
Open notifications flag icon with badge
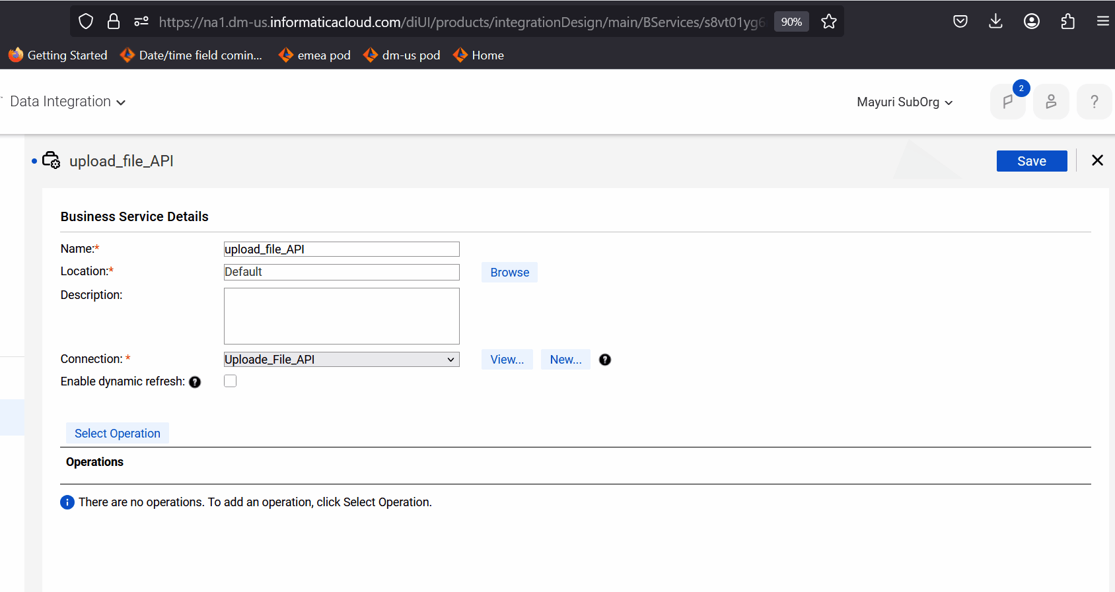click(x=1008, y=102)
